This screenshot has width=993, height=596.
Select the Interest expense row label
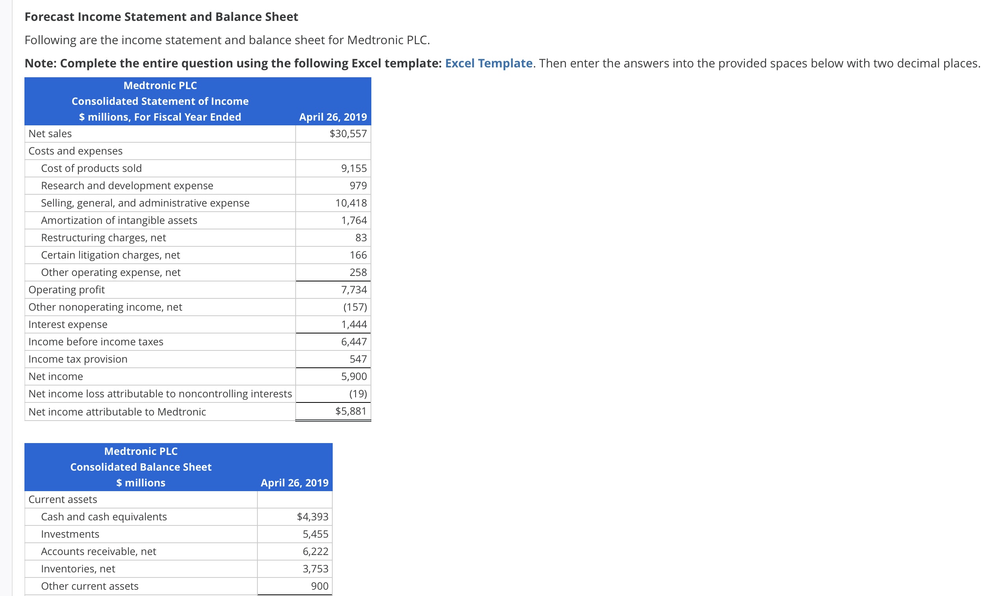coord(68,324)
